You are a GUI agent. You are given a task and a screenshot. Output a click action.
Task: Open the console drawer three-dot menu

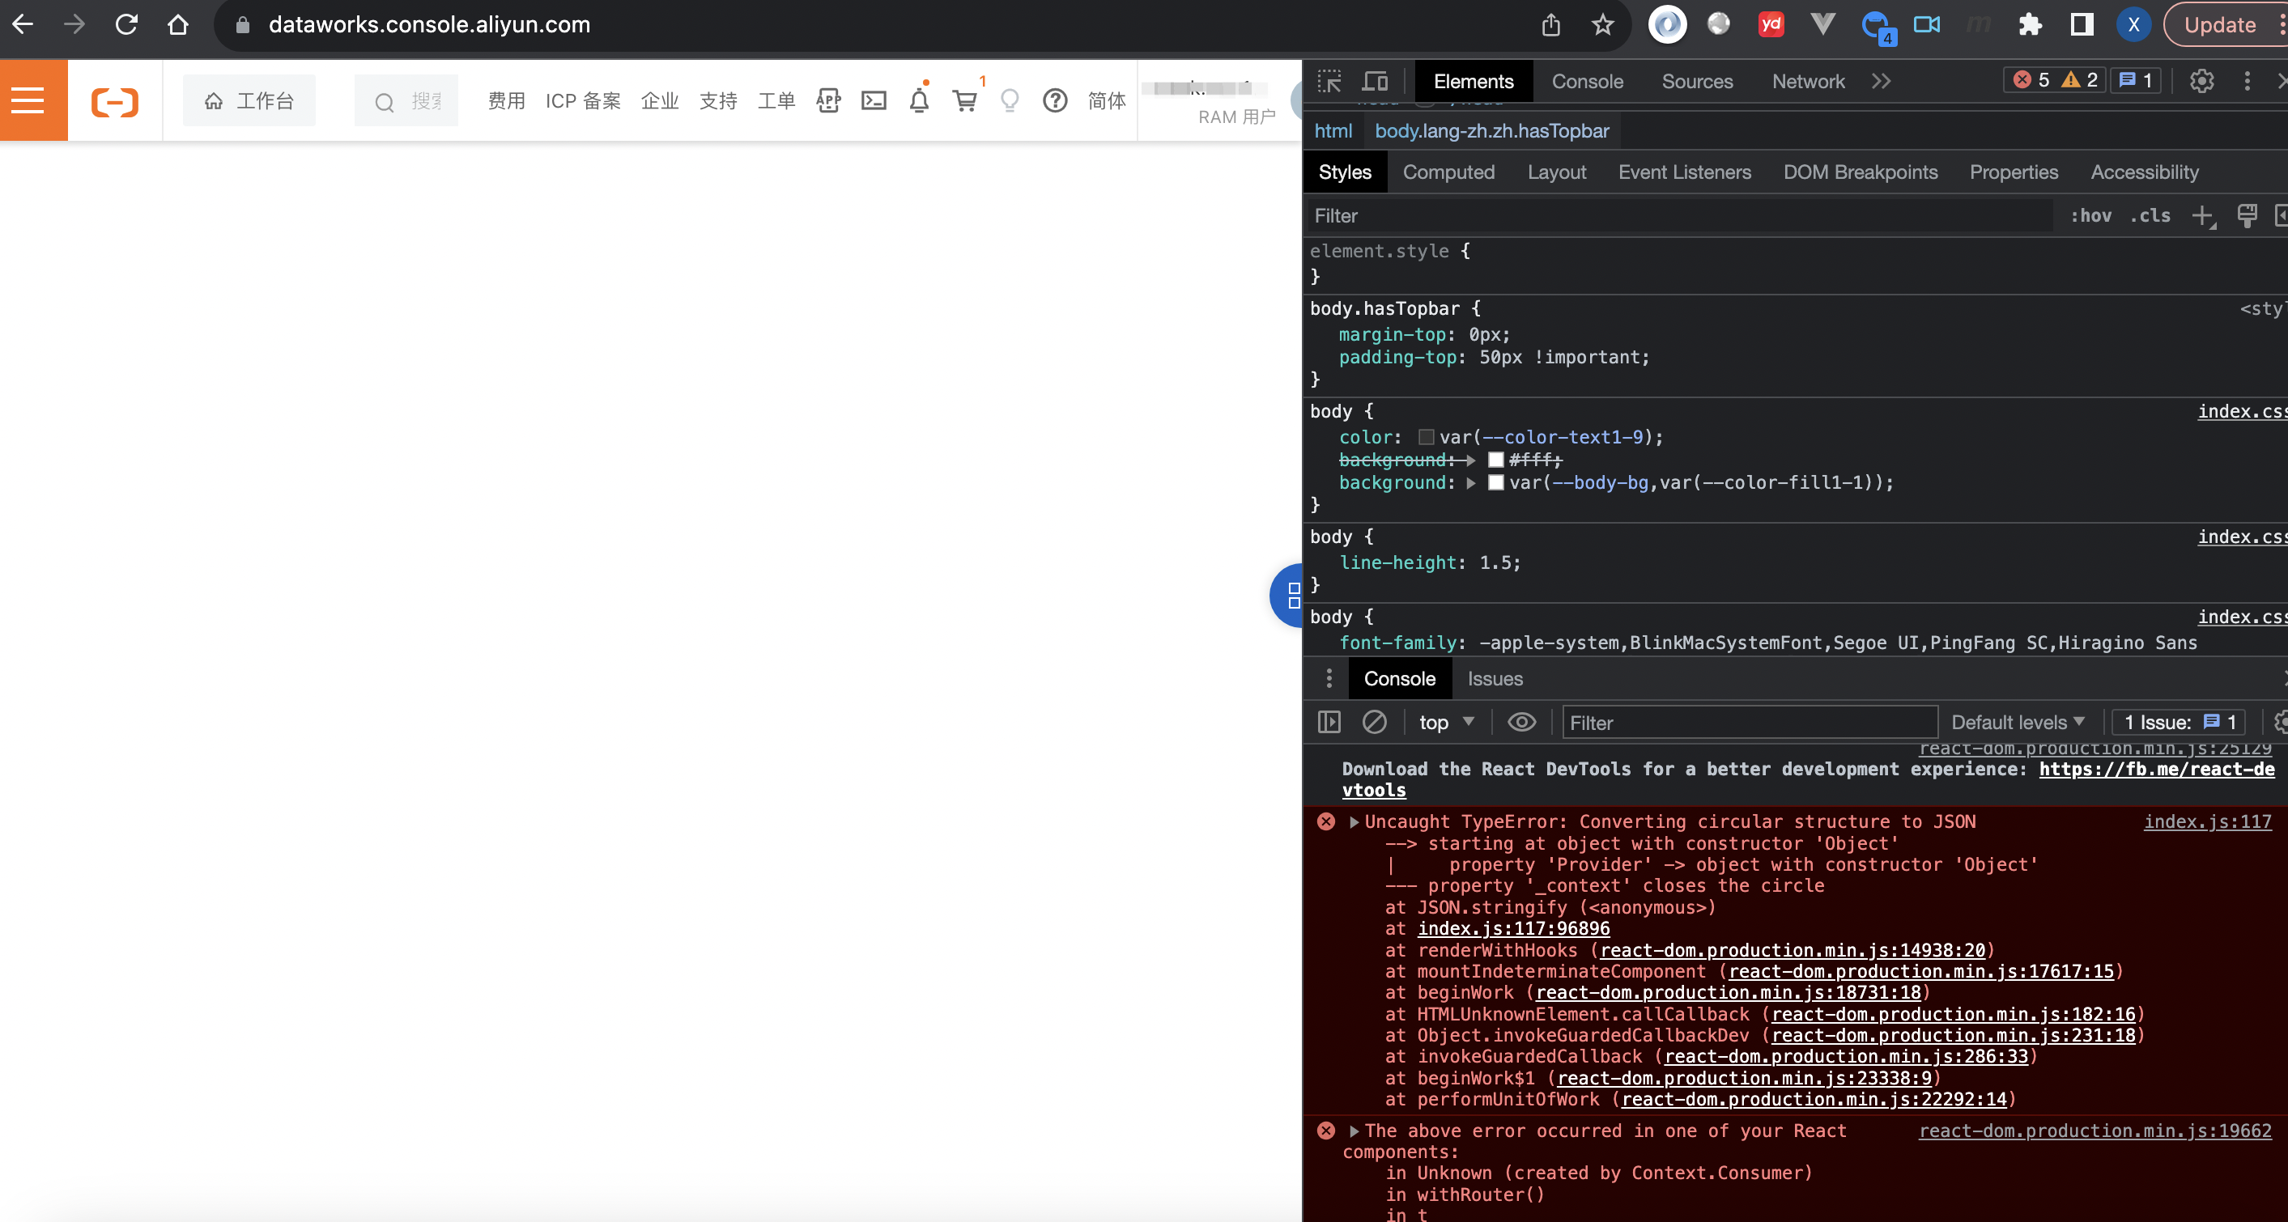click(1329, 678)
